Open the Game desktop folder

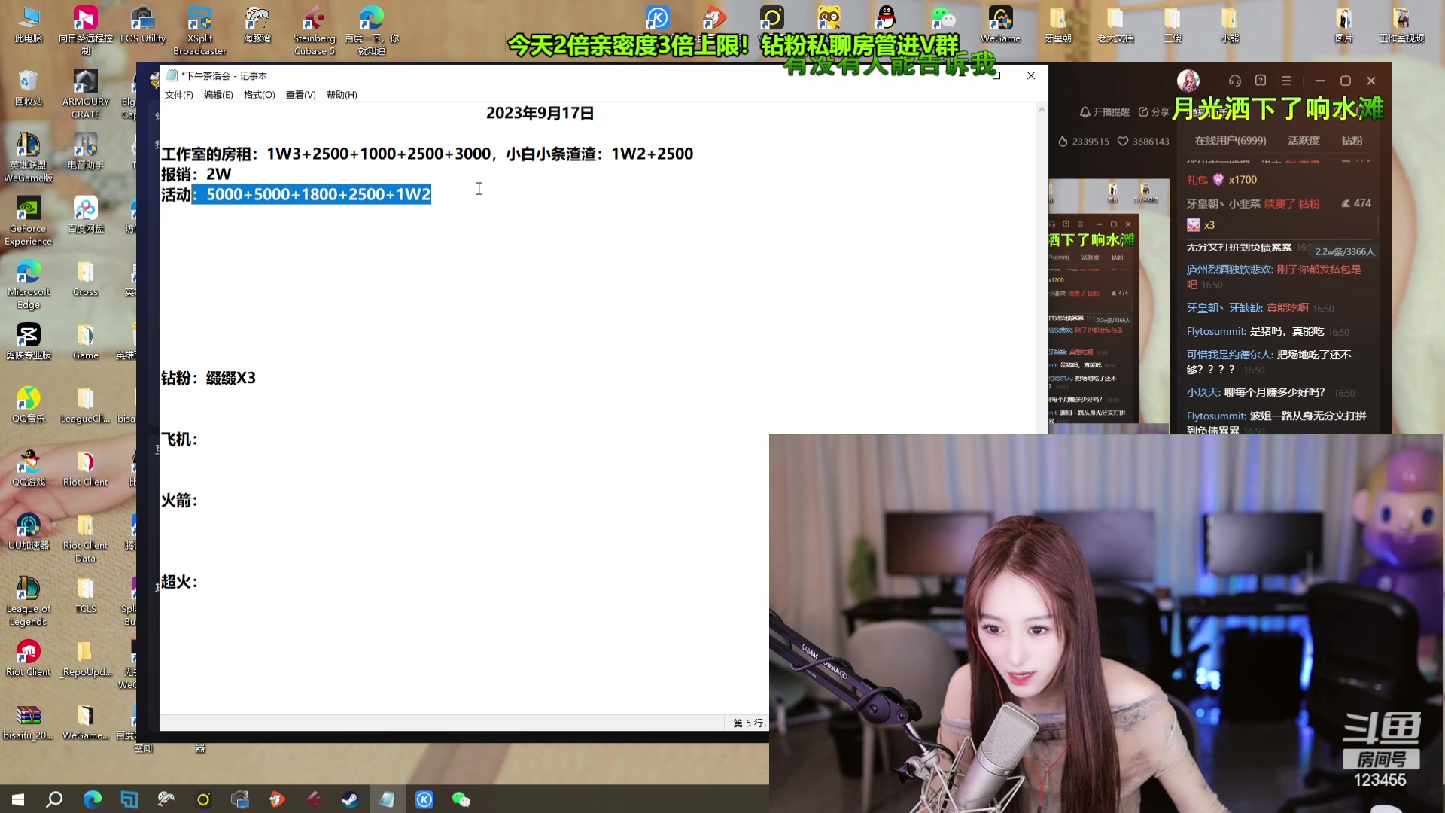point(86,341)
